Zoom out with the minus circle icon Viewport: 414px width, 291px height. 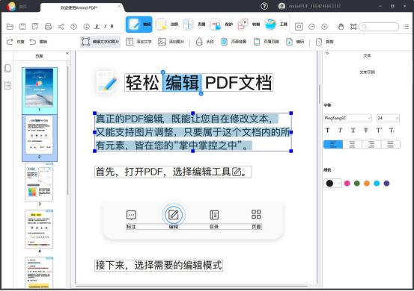[x=311, y=27]
